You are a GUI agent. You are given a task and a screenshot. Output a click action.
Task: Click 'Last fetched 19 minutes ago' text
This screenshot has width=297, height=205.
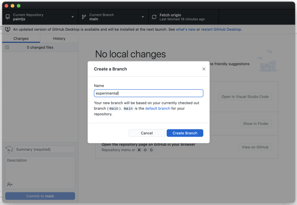pyautogui.click(x=182, y=19)
